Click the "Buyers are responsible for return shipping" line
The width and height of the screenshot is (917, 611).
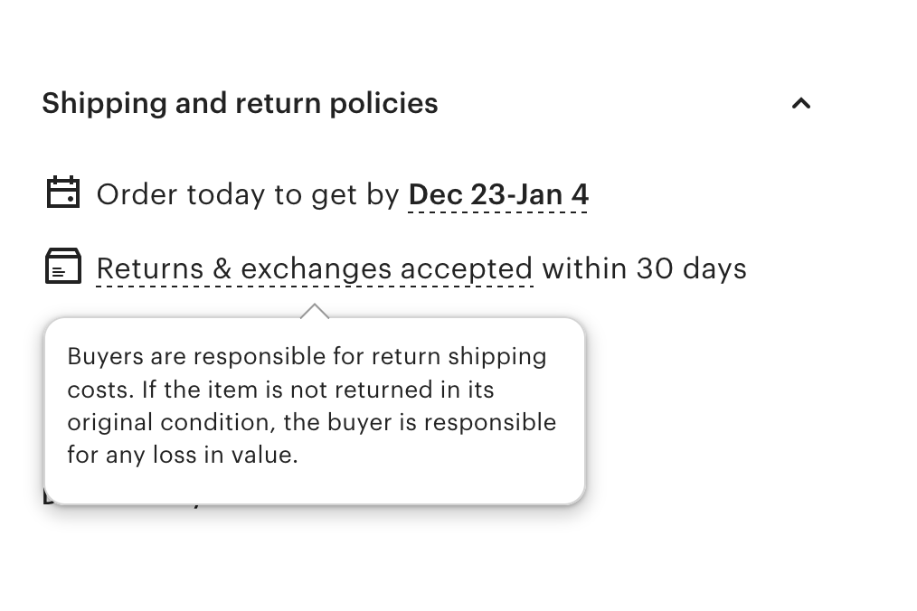tap(307, 356)
